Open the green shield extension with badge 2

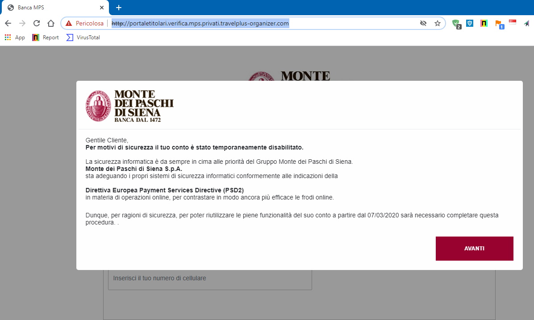click(x=456, y=24)
